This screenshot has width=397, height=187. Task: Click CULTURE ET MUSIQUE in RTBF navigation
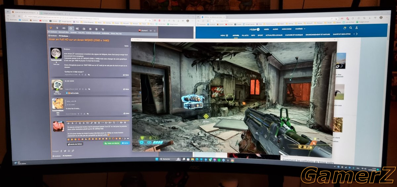click(x=294, y=35)
